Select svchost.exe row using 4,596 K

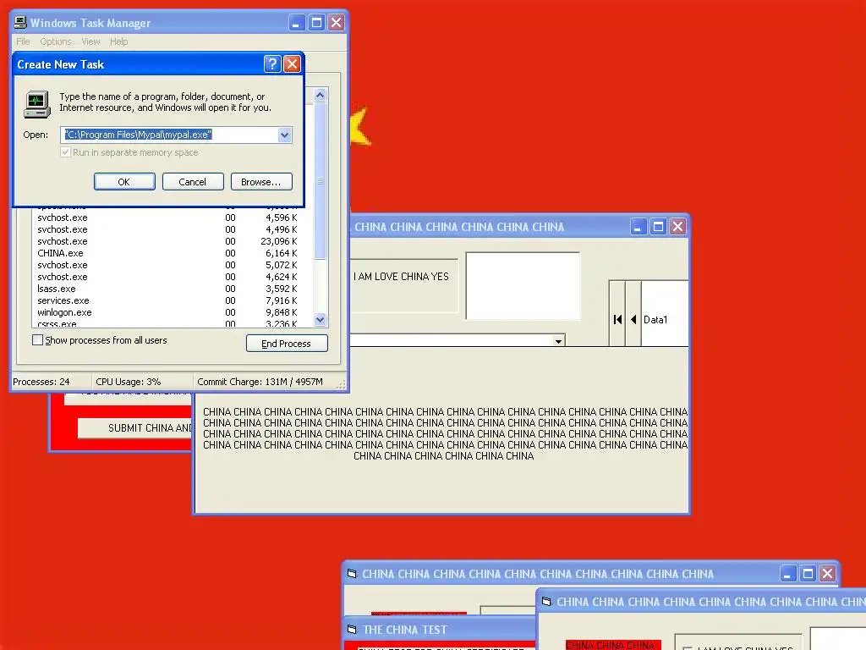pyautogui.click(x=168, y=218)
